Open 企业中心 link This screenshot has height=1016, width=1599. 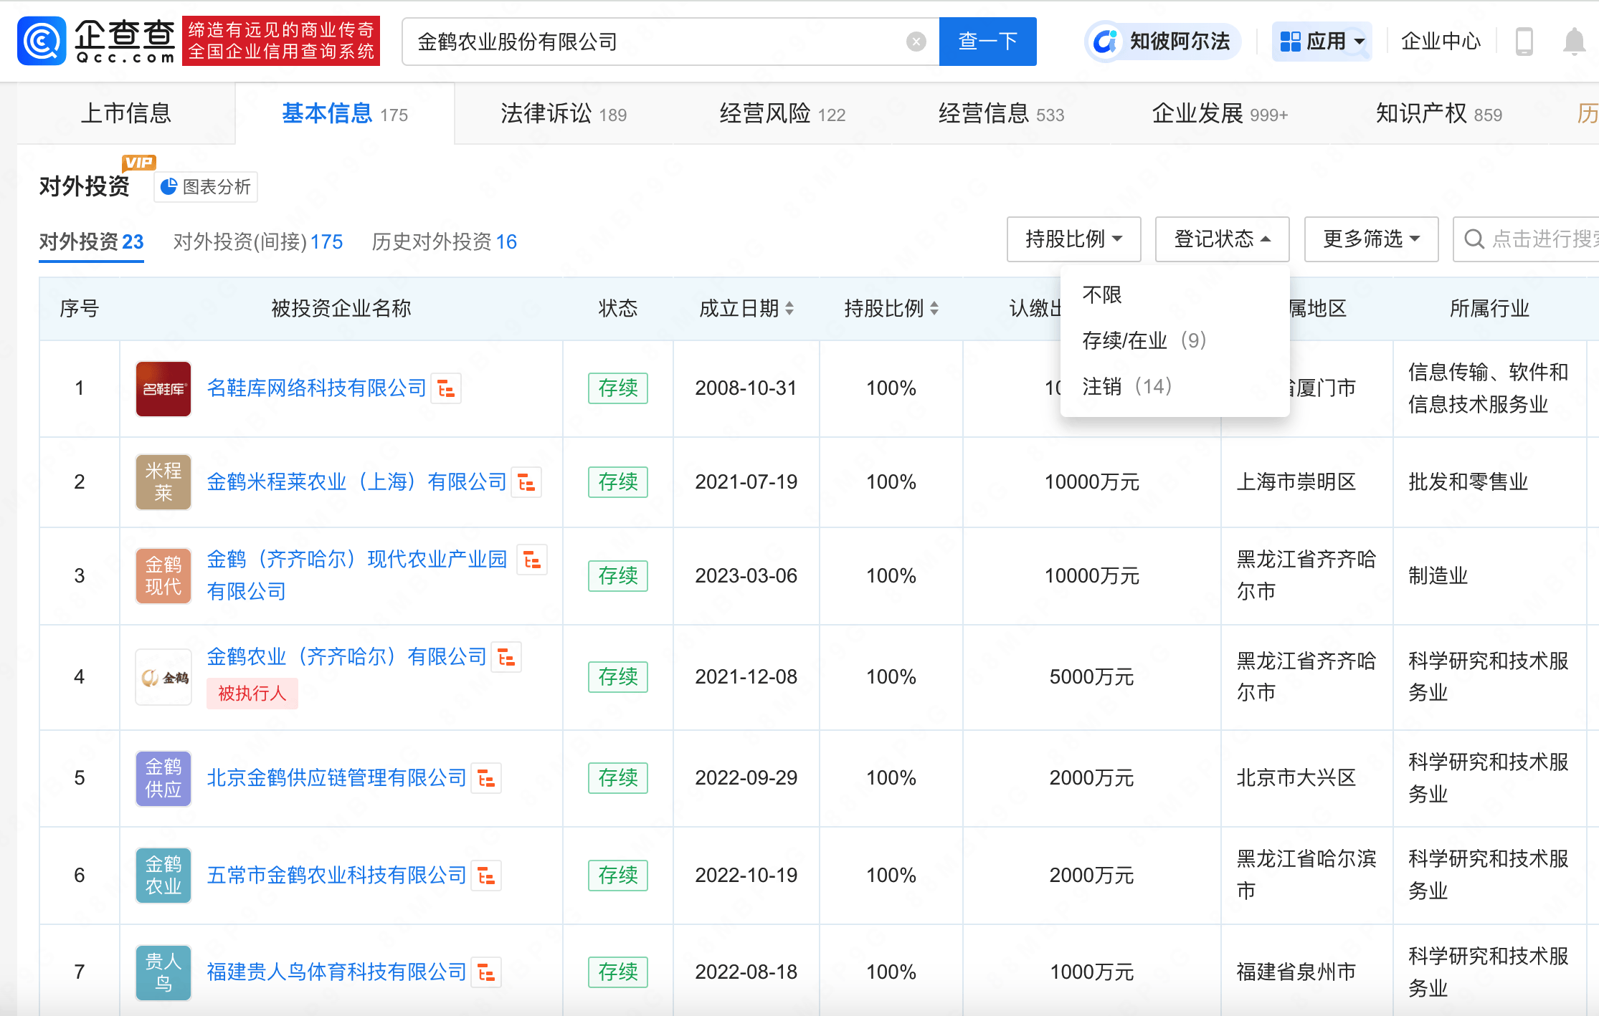pos(1441,42)
